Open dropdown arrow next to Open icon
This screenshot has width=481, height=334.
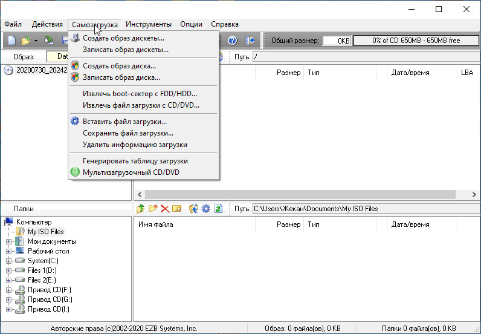(36, 41)
